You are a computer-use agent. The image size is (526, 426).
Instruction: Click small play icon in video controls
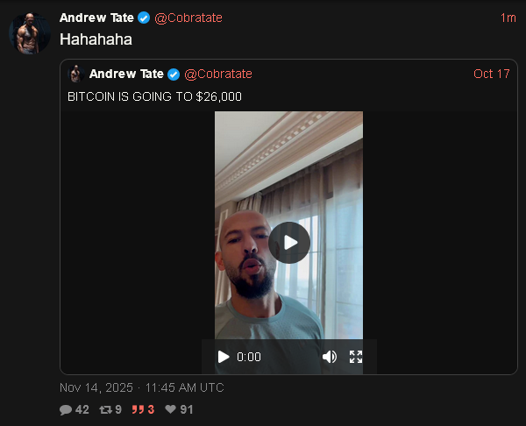point(224,357)
